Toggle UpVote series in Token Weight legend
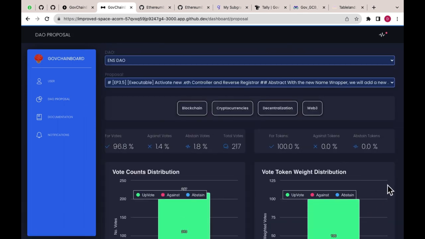 [x=295, y=195]
